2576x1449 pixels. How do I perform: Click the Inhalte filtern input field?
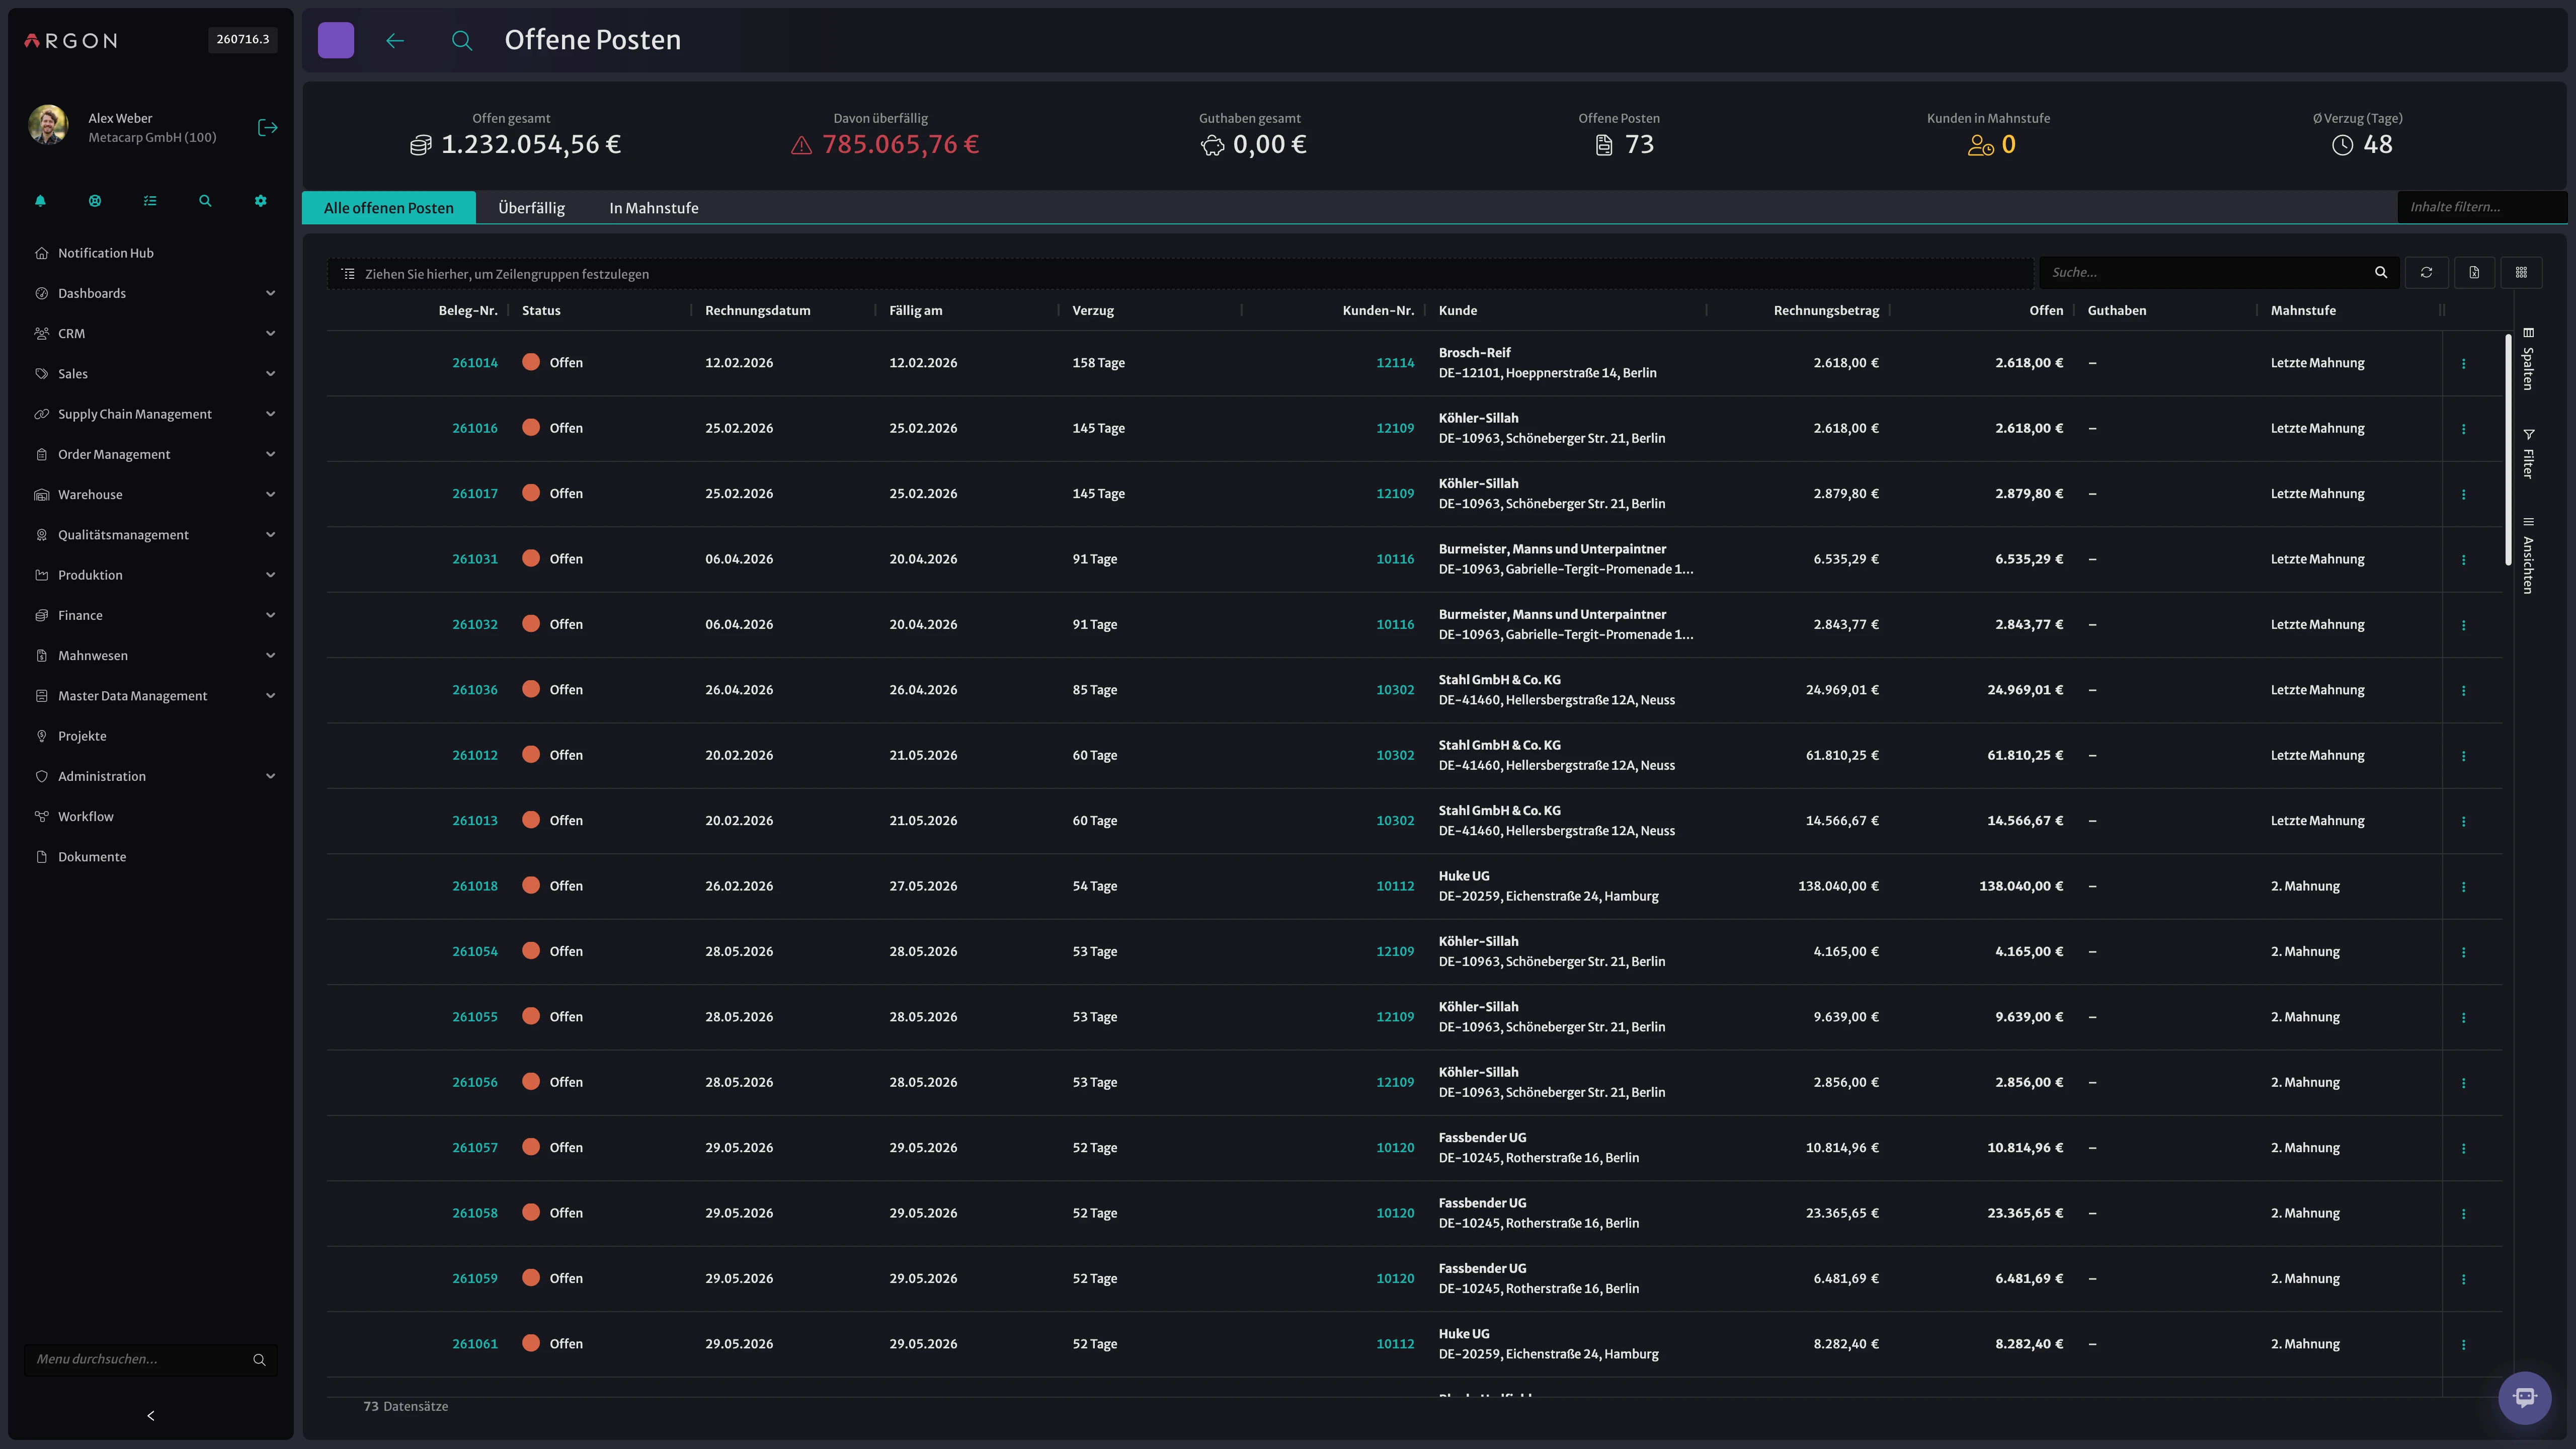[2481, 207]
